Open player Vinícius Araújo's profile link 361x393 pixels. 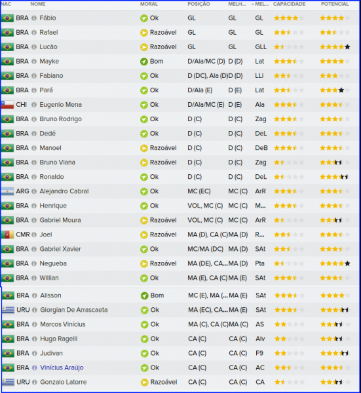coord(62,367)
